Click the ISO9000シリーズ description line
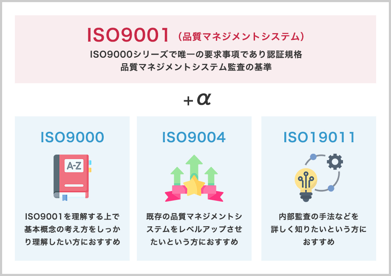This screenshot has height=276, width=391. pos(195,55)
